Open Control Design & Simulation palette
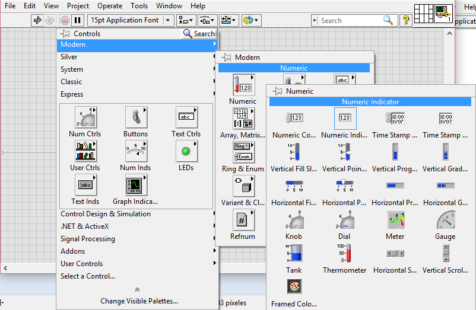Image resolution: width=476 pixels, height=310 pixels. pyautogui.click(x=137, y=214)
